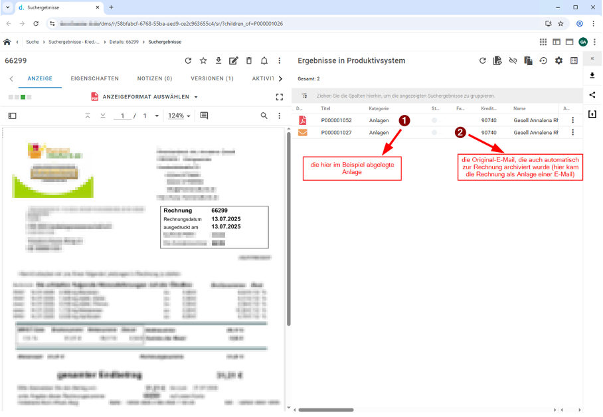Subscribe via the bell notification icon
This screenshot has height=417, width=603.
(264, 60)
